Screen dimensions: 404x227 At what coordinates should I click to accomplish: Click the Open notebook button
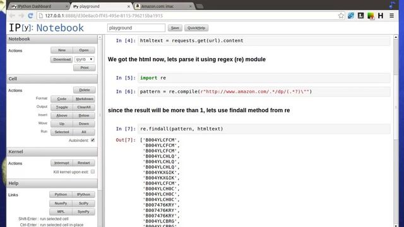84,50
